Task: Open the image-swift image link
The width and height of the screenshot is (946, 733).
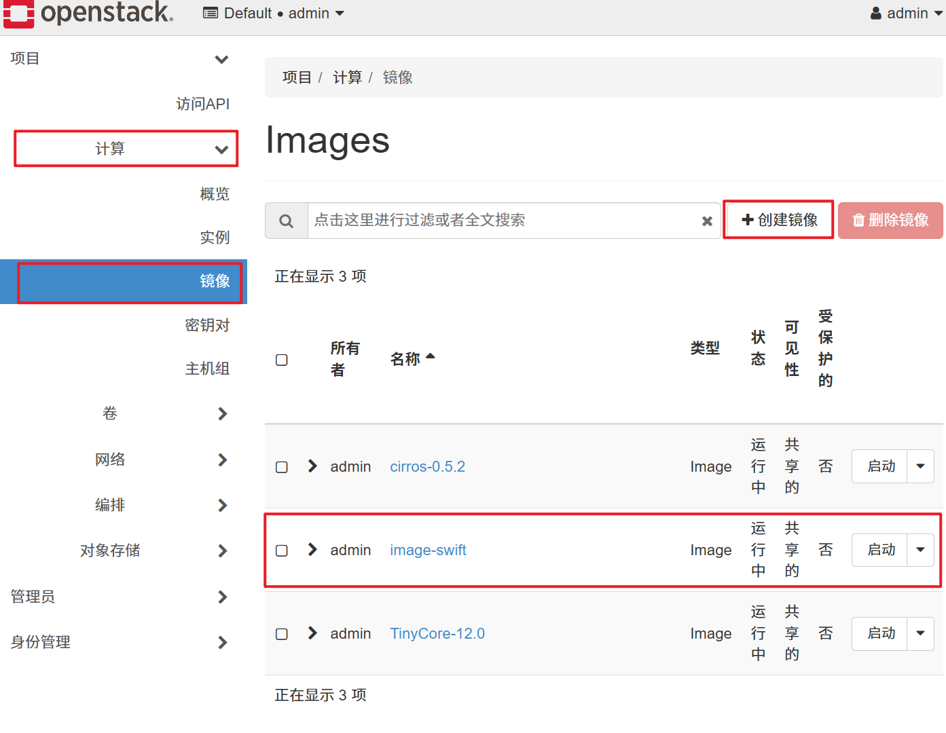Action: pyautogui.click(x=429, y=550)
